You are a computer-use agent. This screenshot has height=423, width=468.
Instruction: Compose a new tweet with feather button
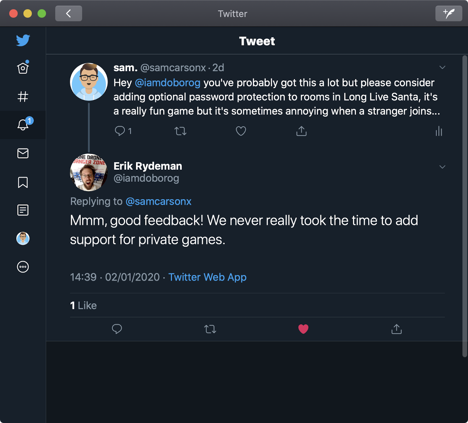pos(449,14)
